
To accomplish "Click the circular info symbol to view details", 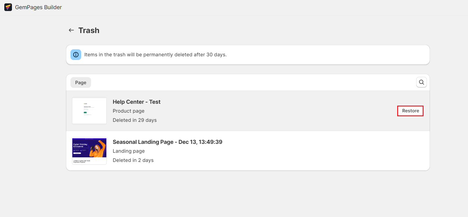I will [x=76, y=54].
